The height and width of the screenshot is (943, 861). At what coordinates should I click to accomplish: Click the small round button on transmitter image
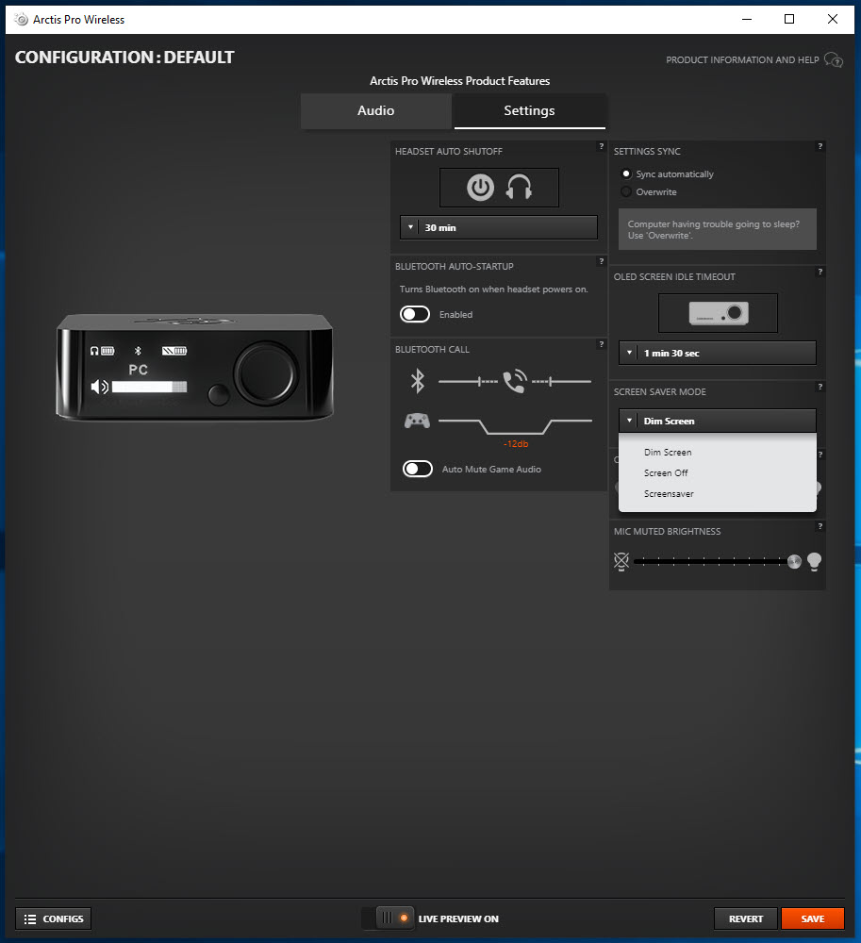pos(218,395)
